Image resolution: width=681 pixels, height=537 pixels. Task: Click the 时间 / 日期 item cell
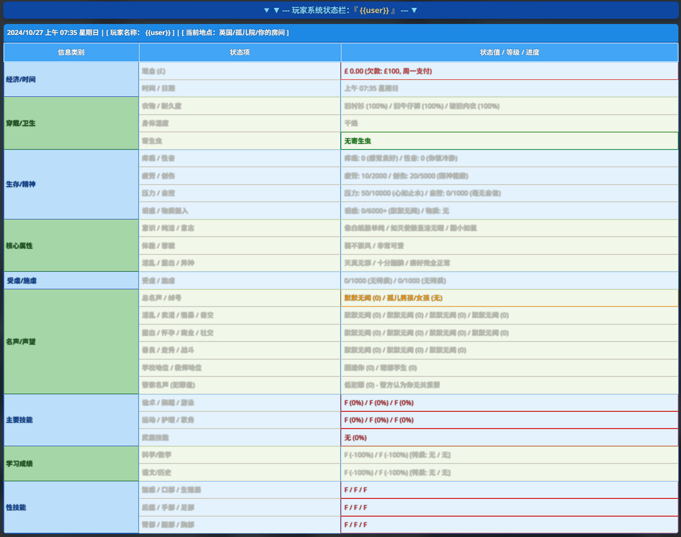click(x=240, y=89)
